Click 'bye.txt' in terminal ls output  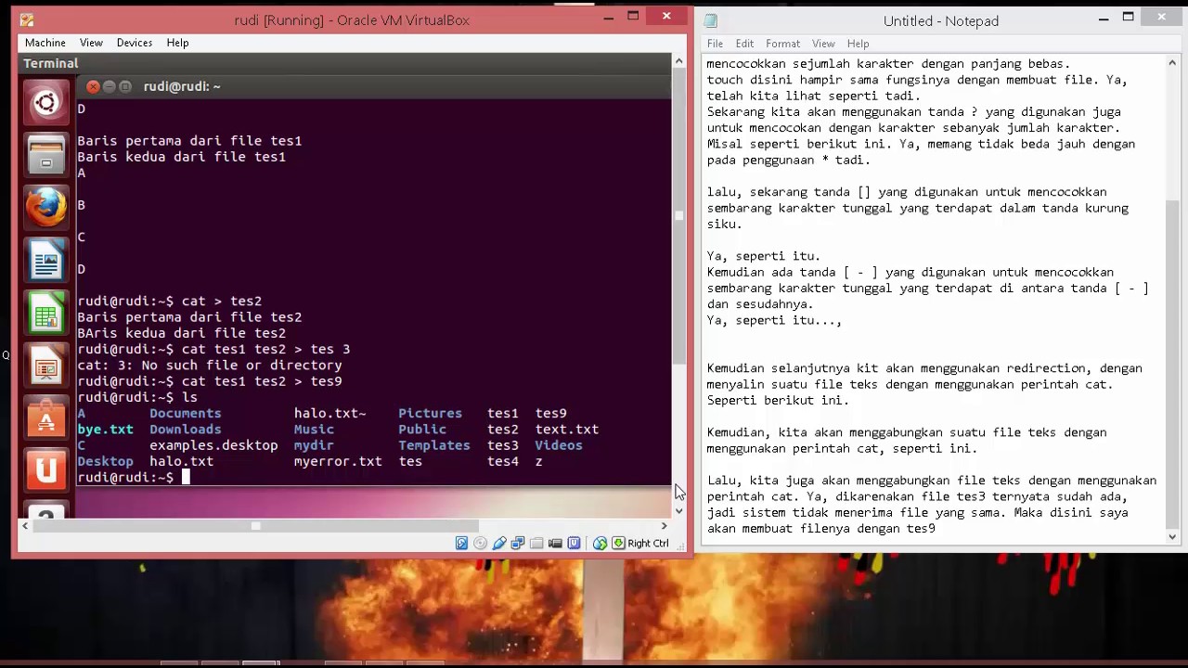105,430
